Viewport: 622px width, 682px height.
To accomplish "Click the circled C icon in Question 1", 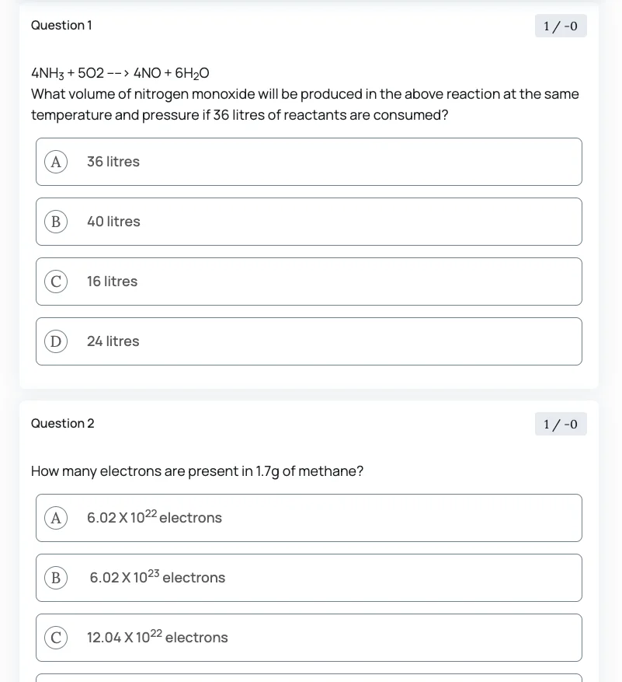I will tap(55, 281).
